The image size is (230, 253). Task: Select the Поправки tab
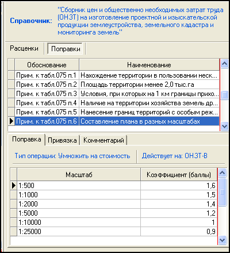66,49
